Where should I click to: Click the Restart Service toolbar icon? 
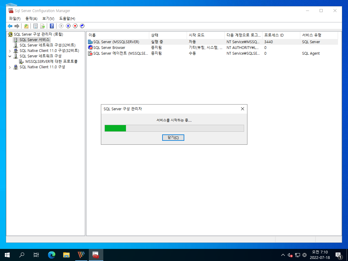coord(82,26)
